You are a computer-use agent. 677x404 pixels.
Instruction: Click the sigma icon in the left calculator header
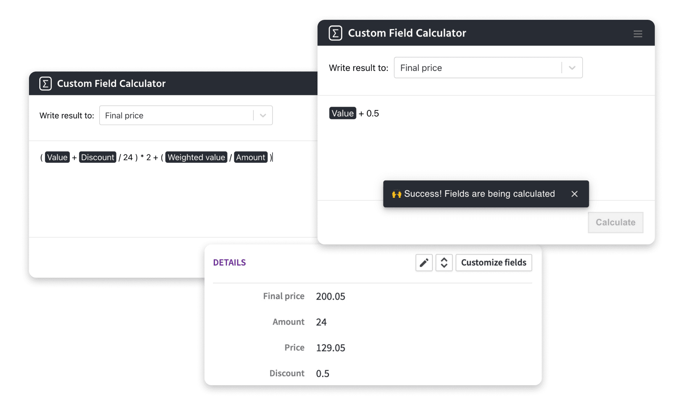(45, 83)
